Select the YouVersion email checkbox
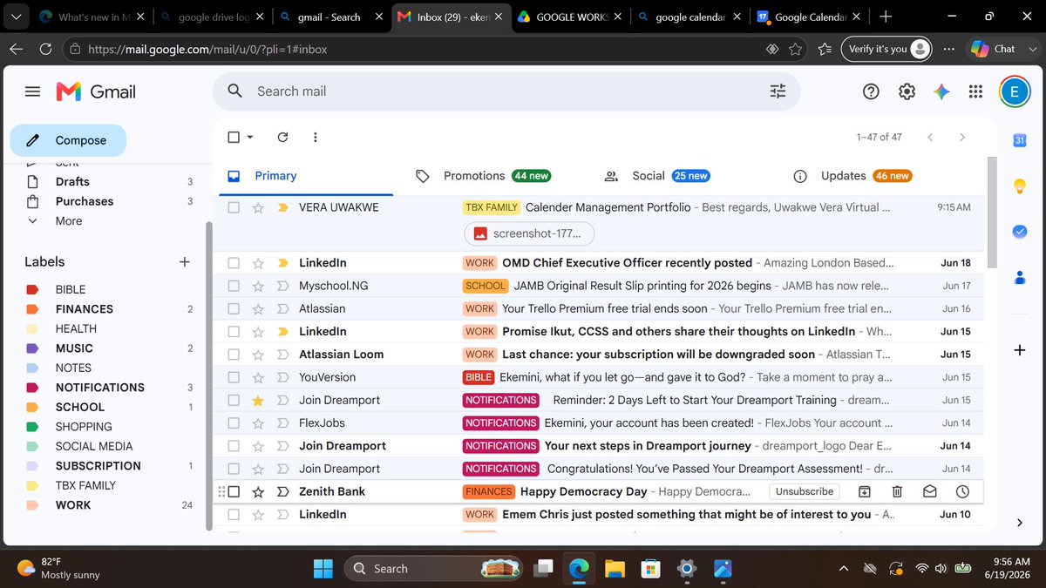This screenshot has height=588, width=1046. click(234, 377)
